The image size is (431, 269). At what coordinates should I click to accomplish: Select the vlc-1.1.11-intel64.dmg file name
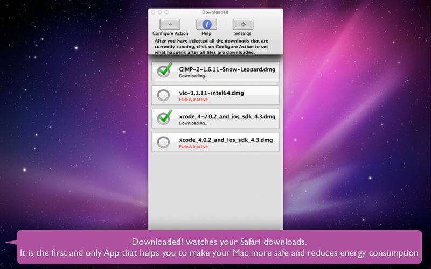211,93
